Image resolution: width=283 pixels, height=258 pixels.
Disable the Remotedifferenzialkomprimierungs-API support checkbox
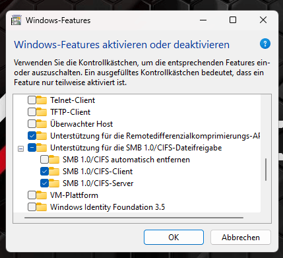click(32, 136)
